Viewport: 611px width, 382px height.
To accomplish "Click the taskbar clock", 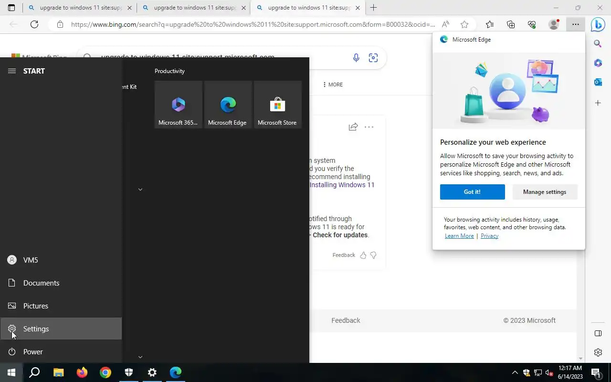I will (x=570, y=372).
